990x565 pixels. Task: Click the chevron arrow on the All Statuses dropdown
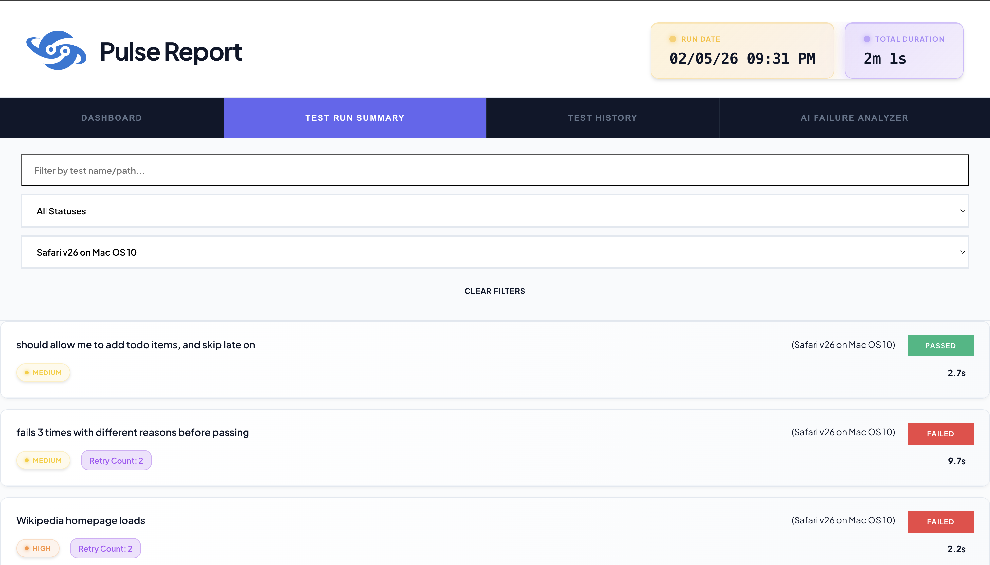pos(962,211)
